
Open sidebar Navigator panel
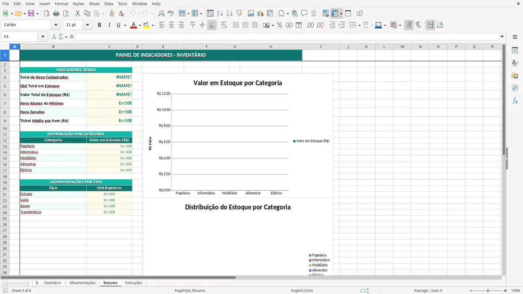click(515, 88)
